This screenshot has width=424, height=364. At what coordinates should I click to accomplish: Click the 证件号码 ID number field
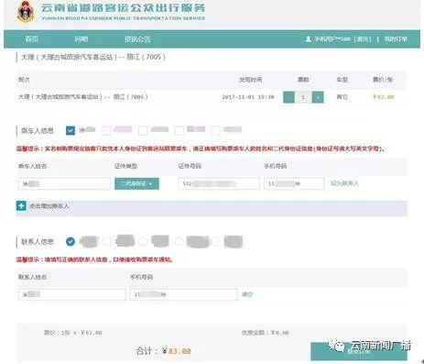219,183
